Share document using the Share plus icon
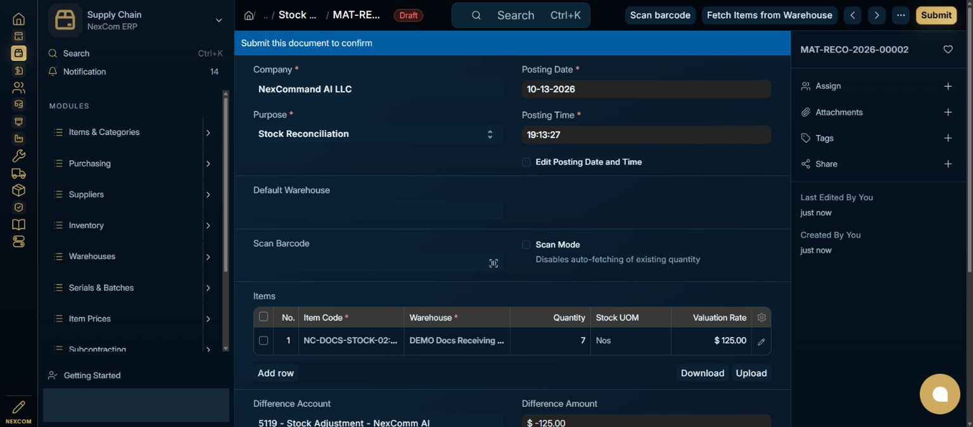973x427 pixels. [x=948, y=164]
